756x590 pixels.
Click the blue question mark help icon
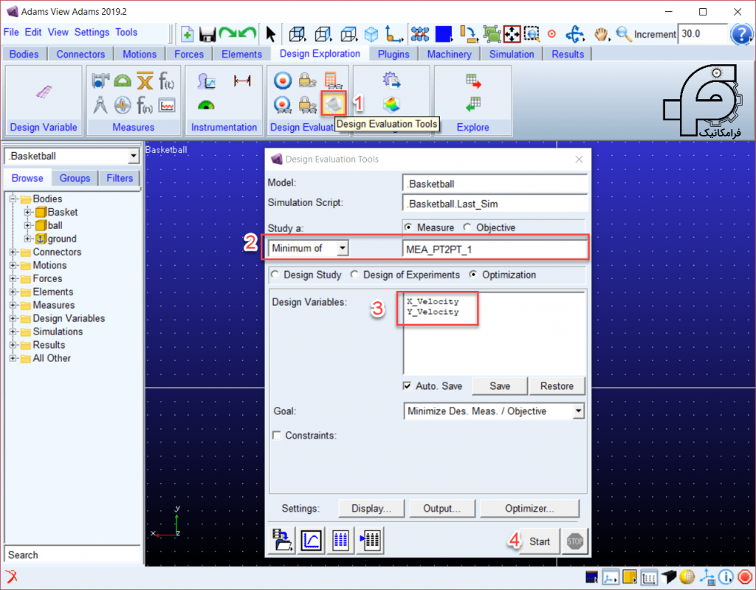pos(741,34)
